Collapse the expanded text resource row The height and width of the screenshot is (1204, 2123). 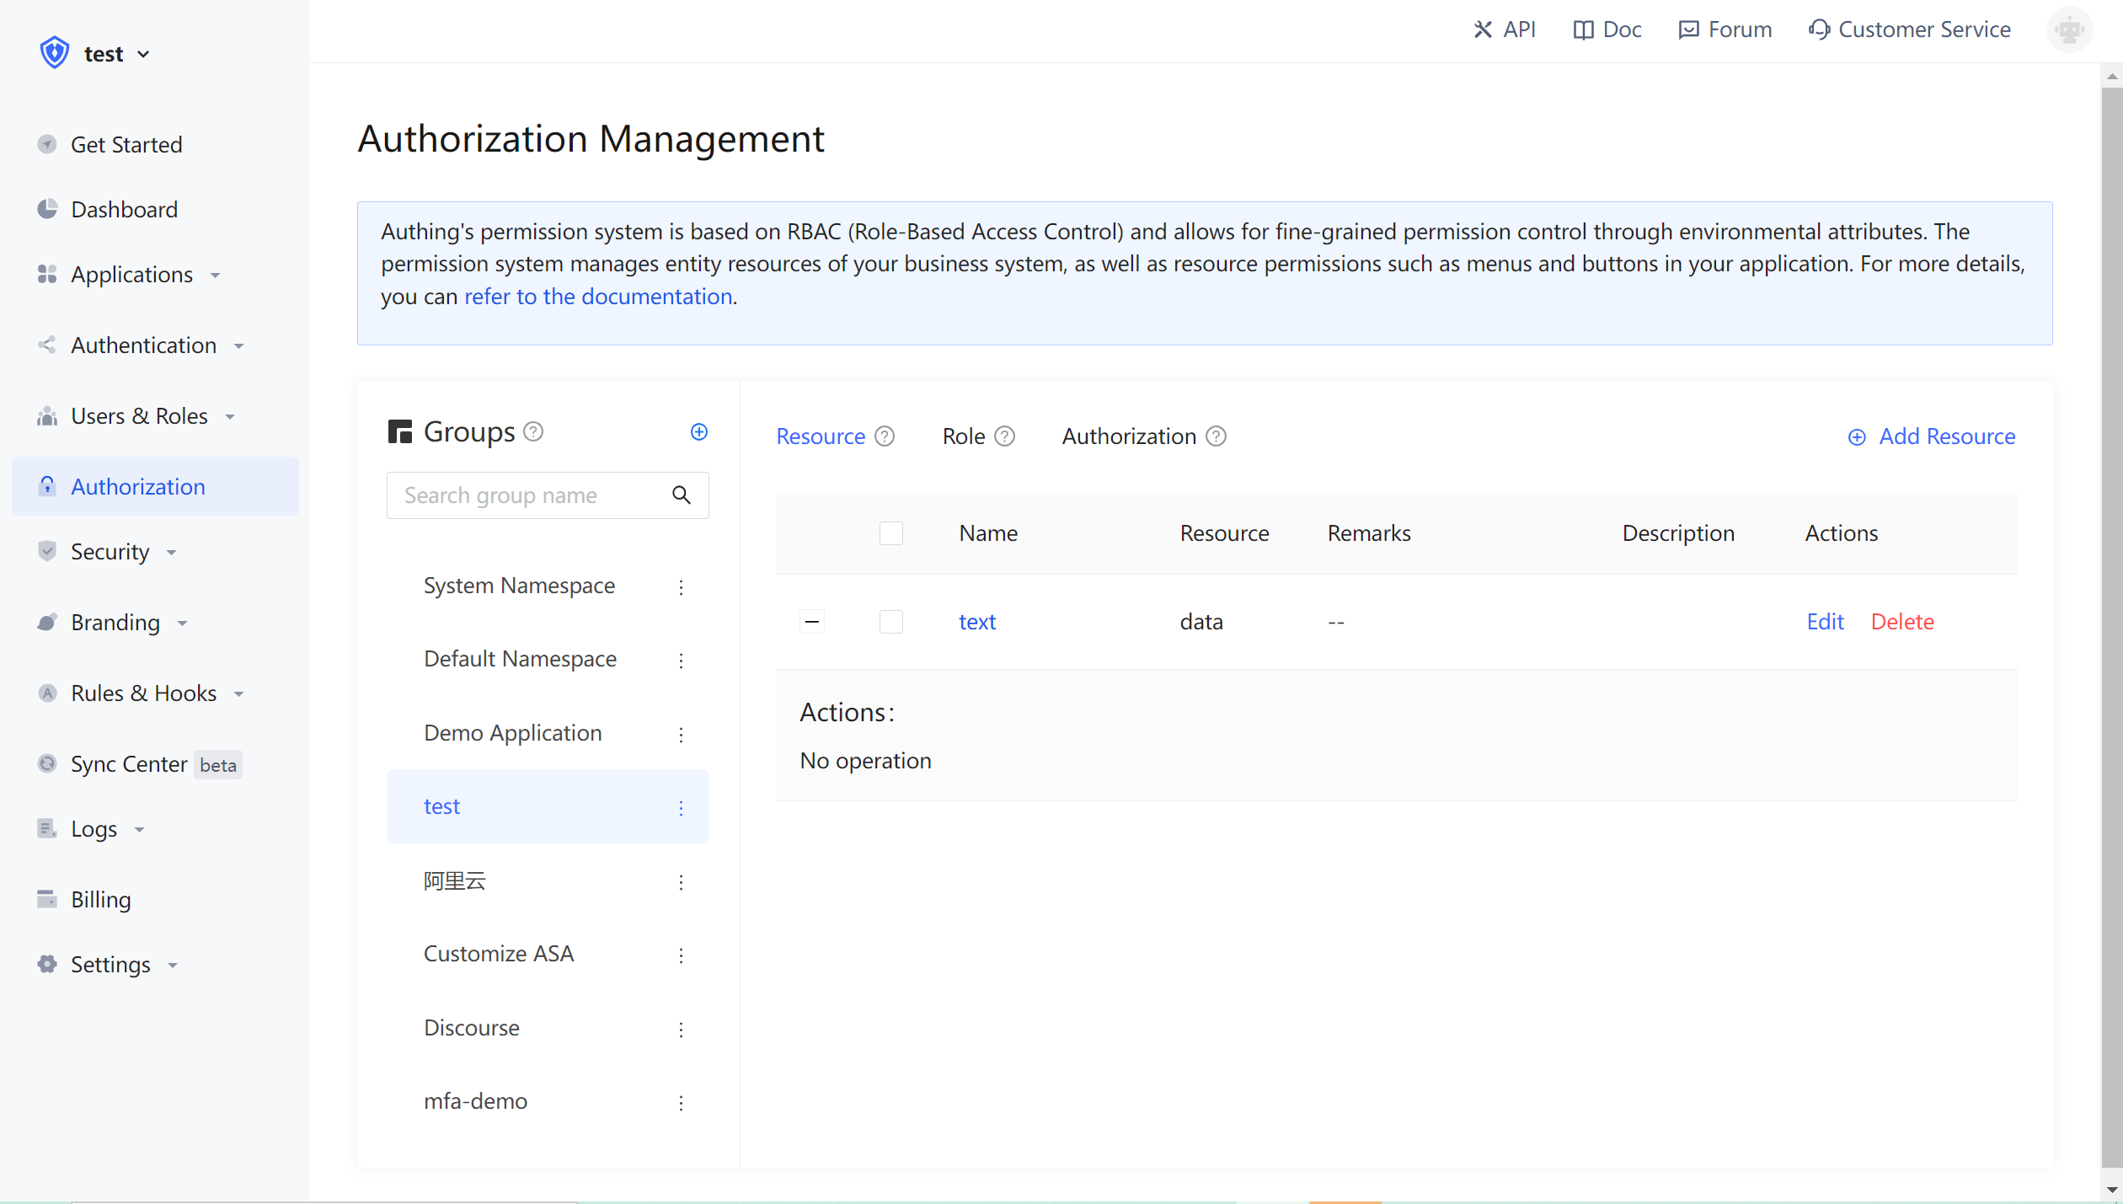click(811, 622)
